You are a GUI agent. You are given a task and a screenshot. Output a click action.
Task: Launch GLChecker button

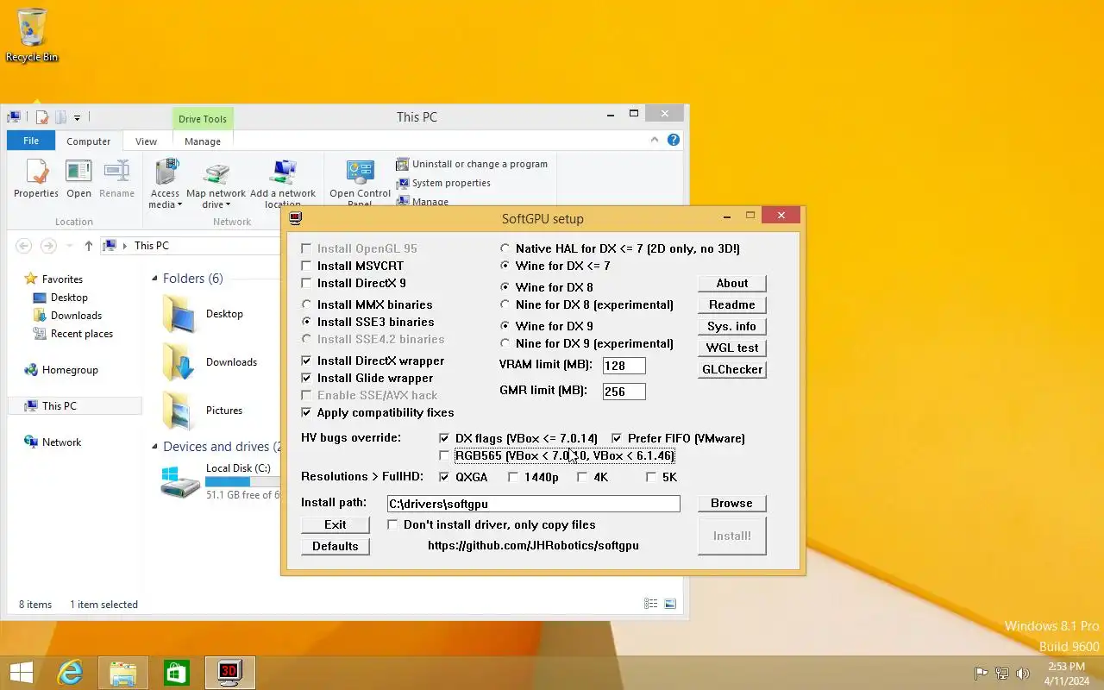pyautogui.click(x=731, y=369)
